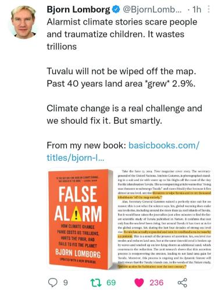Screen dimensions: 221x292
Task: Open the highlighted book page excerpt
Action: click(x=164, y=219)
